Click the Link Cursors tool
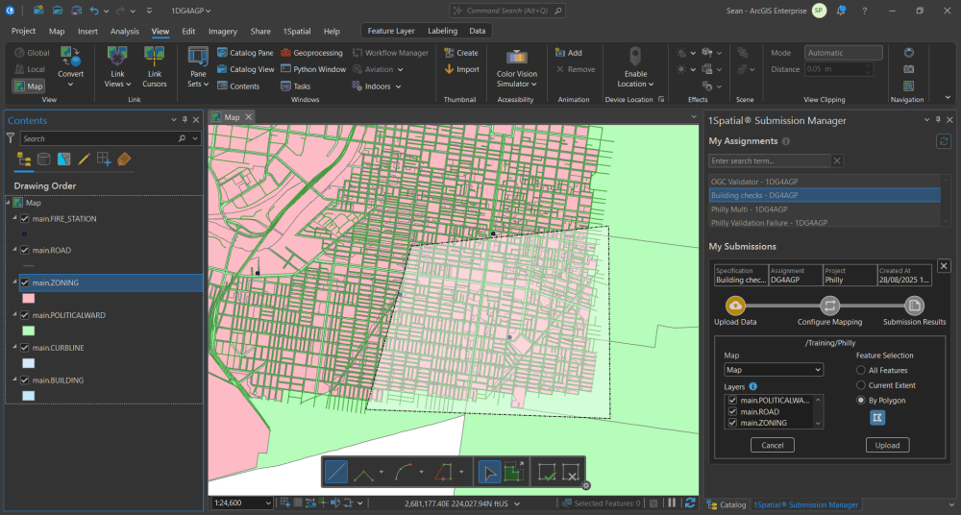 [155, 67]
